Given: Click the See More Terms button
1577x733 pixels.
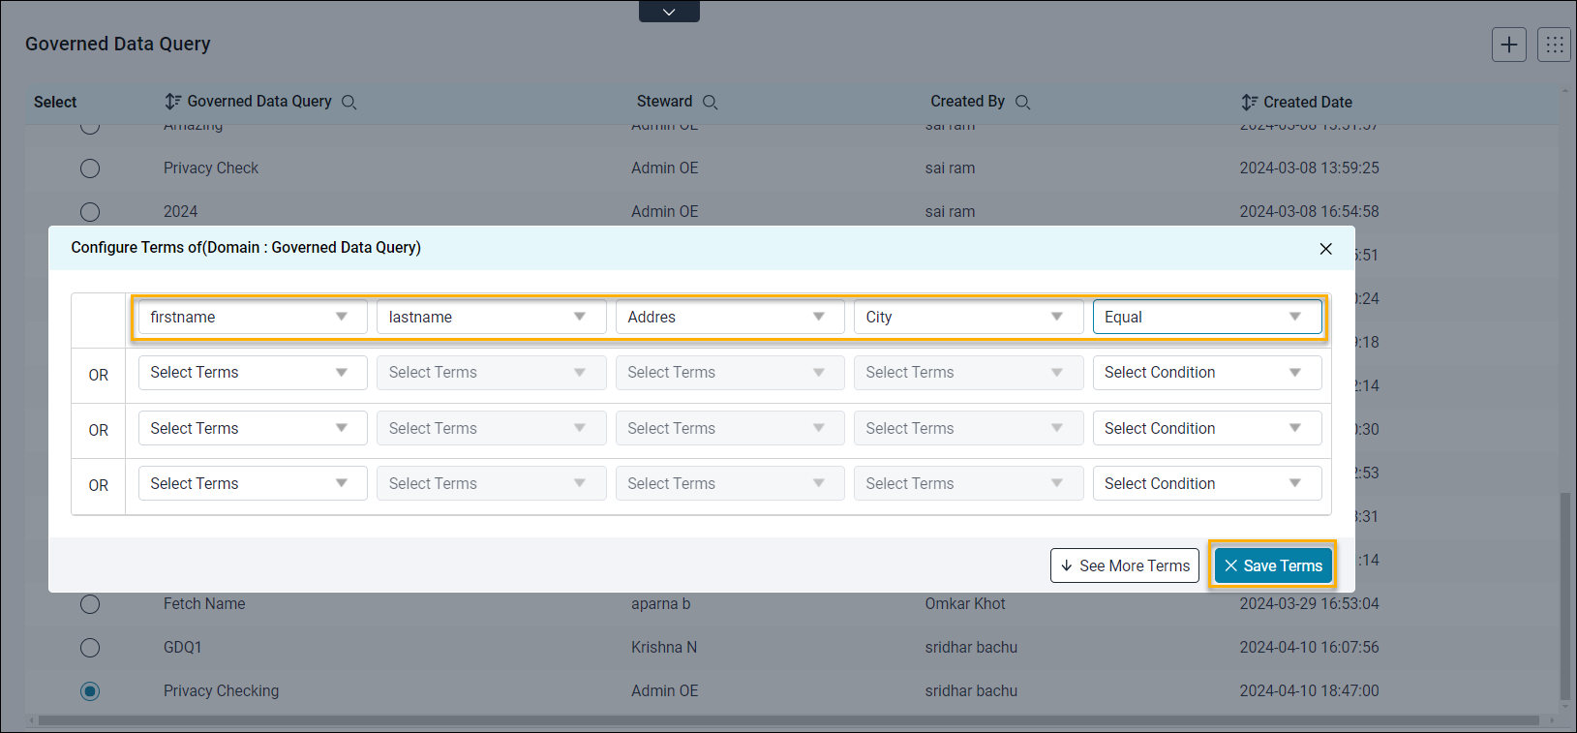Looking at the screenshot, I should [x=1125, y=565].
